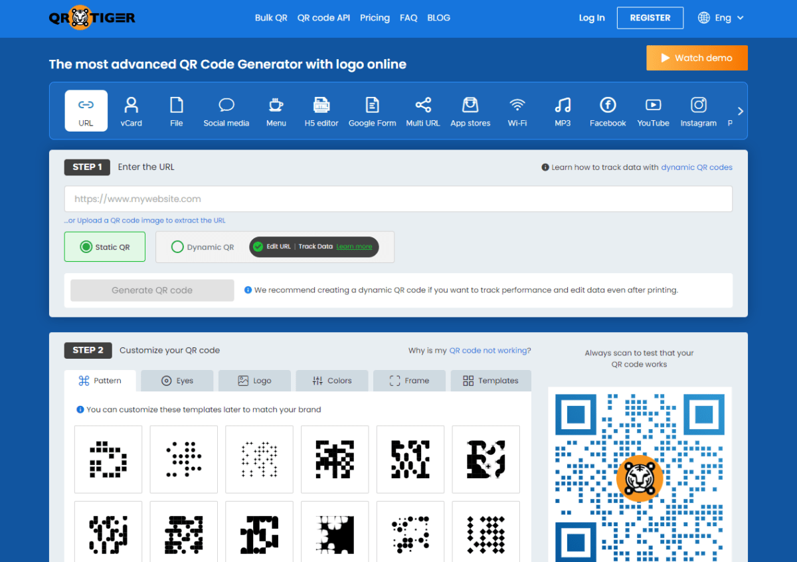Open the Templates customization section

pos(490,380)
